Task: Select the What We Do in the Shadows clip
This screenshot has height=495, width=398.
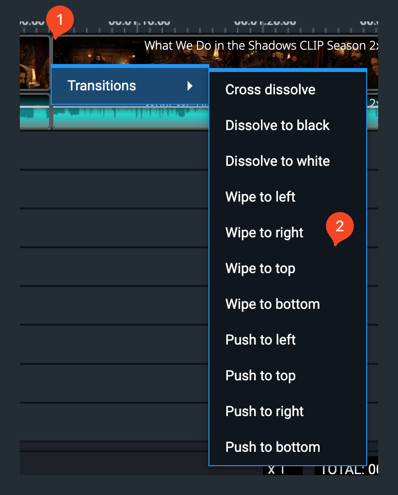Action: [x=215, y=52]
